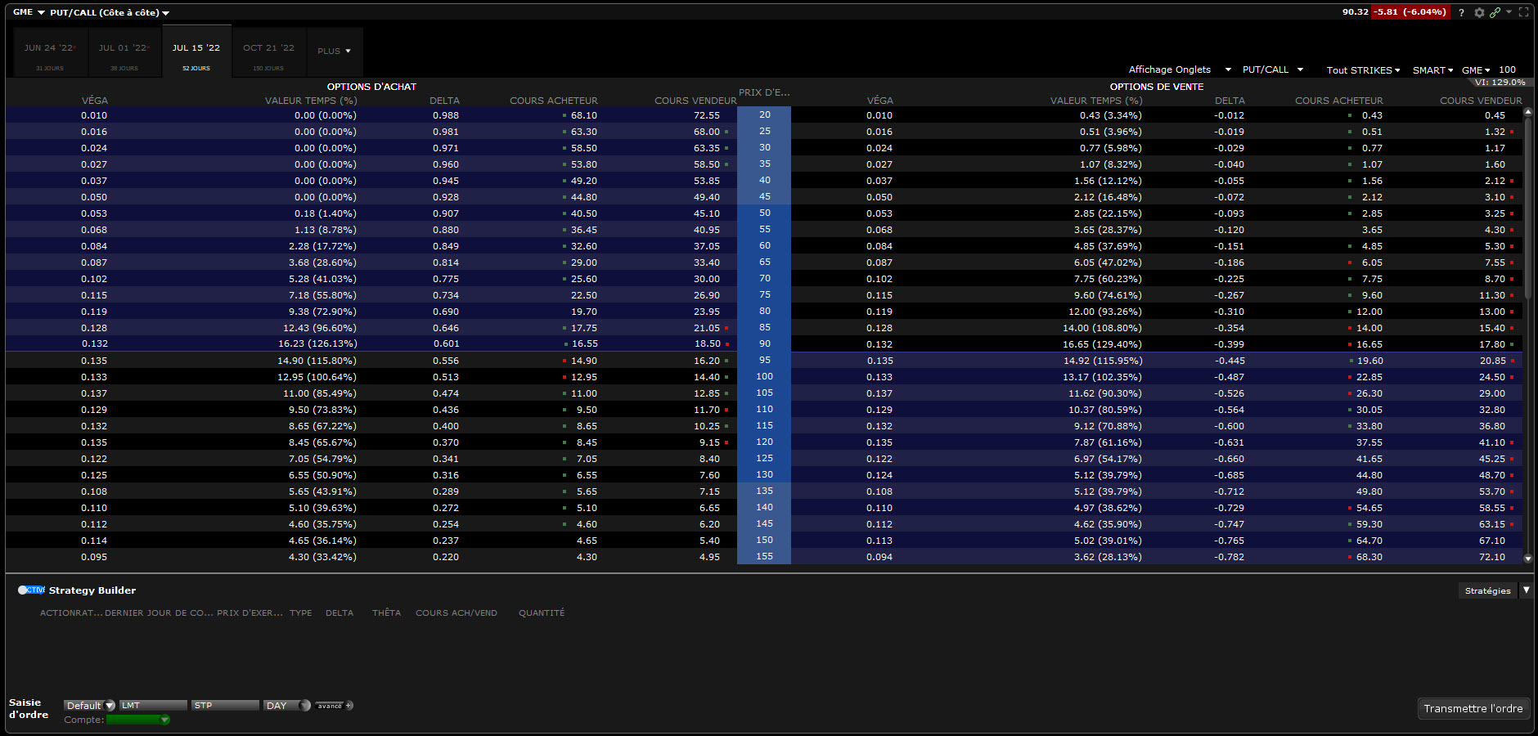Click the green chain link grouping icon
This screenshot has width=1538, height=736.
click(1495, 12)
